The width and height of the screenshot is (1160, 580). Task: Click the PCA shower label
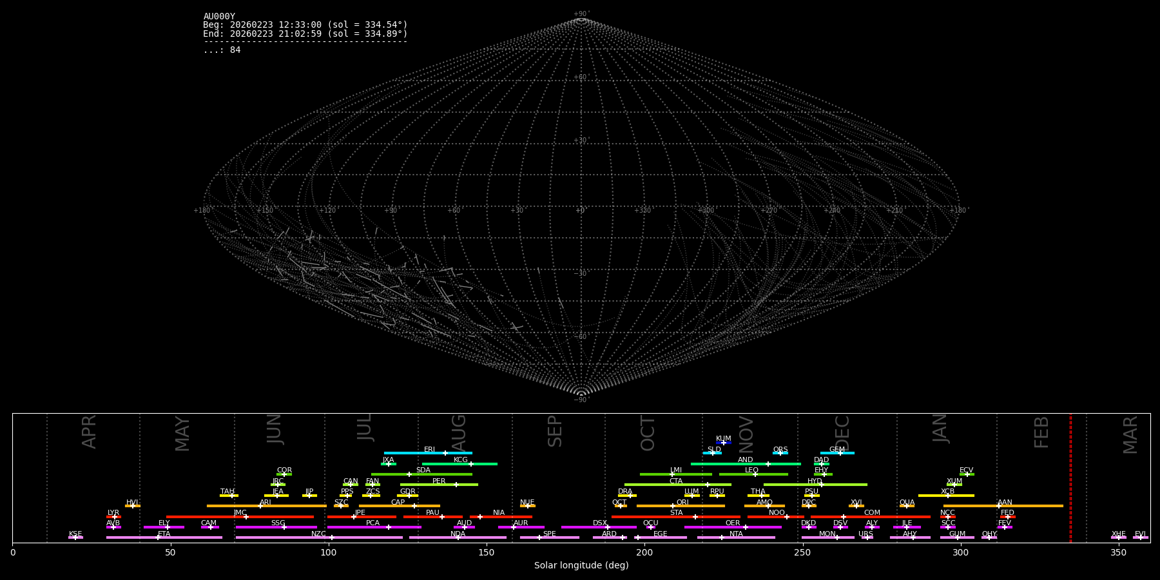(372, 523)
